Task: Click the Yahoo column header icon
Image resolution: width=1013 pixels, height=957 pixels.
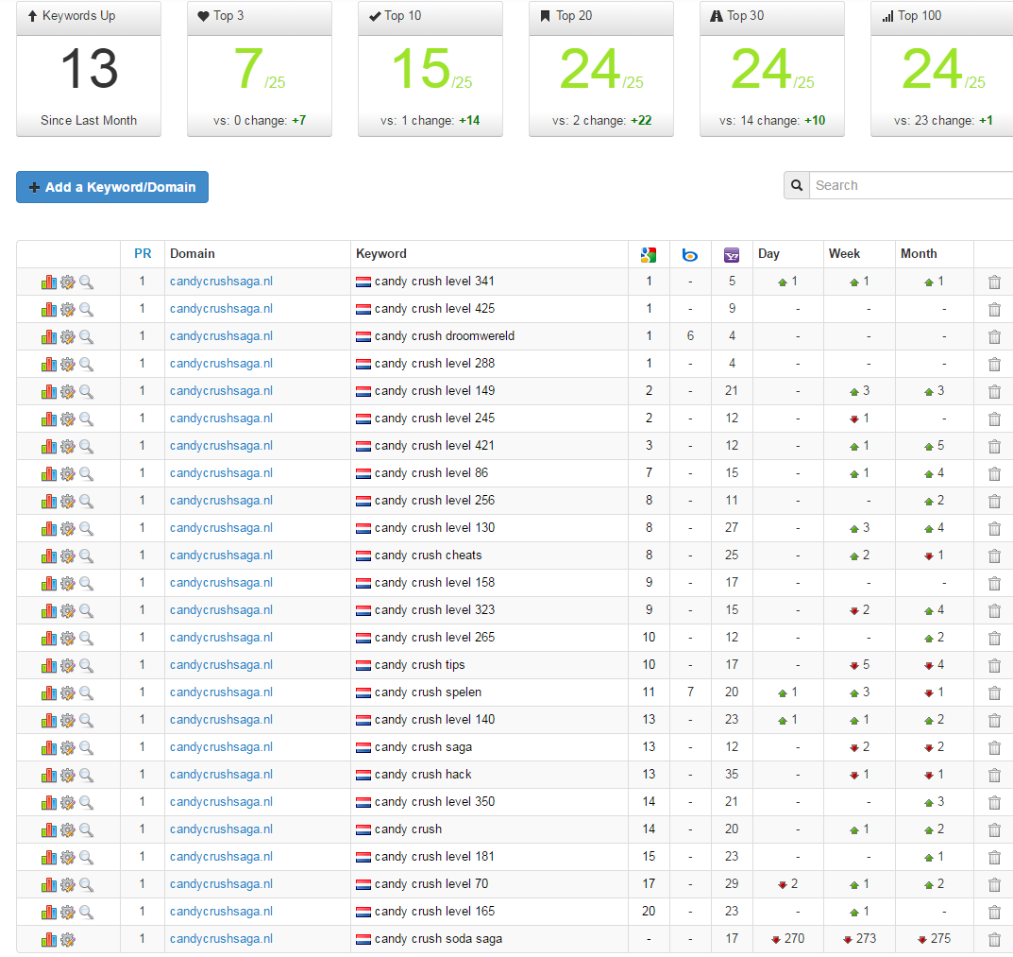Action: click(732, 255)
